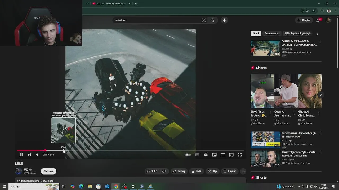Open Microsoft Edge from taskbar

click(x=81, y=187)
